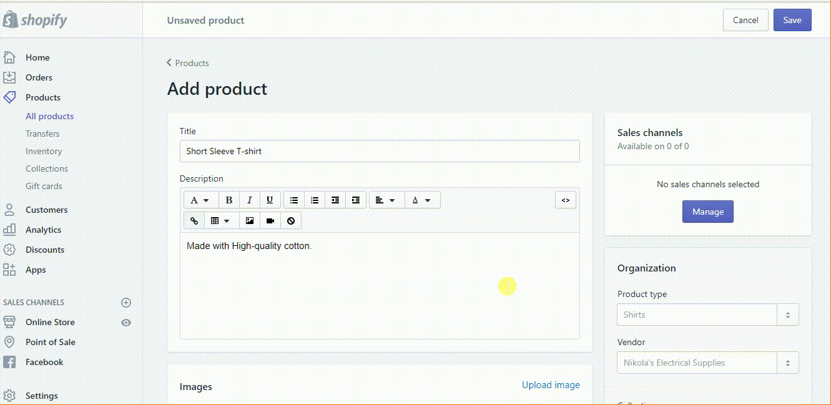The height and width of the screenshot is (405, 831).
Task: Insert a bulleted list
Action: pyautogui.click(x=294, y=200)
